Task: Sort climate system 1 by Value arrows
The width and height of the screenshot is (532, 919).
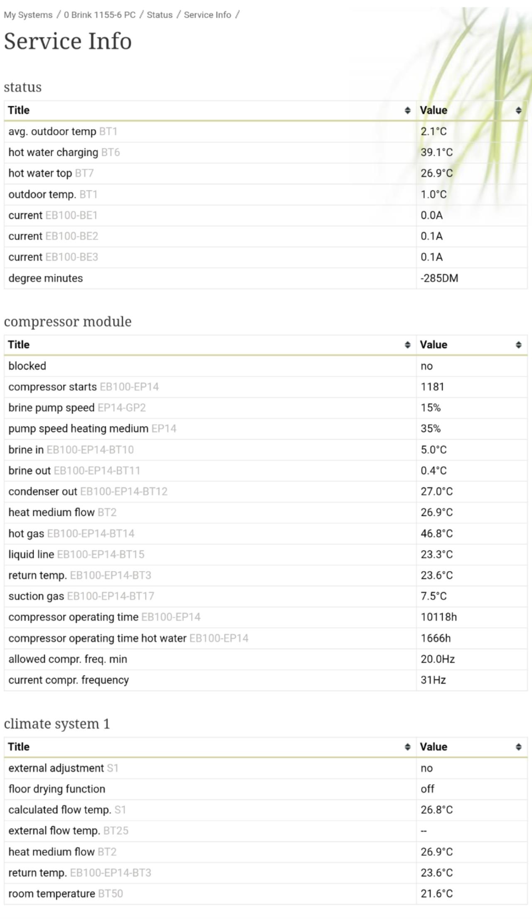Action: [518, 747]
